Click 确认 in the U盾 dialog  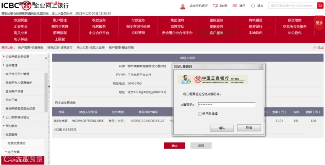pyautogui.click(x=222, y=128)
